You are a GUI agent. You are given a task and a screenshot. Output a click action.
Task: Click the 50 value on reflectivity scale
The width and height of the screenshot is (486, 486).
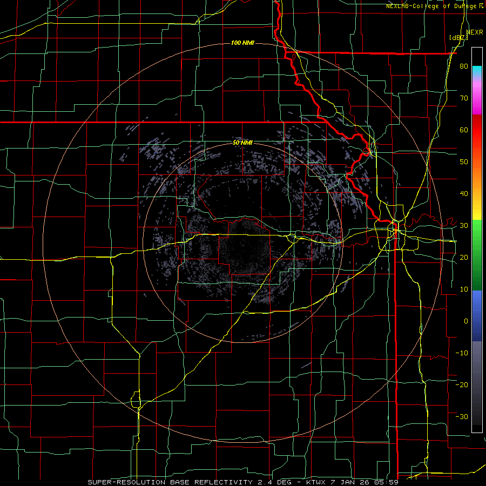coord(464,162)
